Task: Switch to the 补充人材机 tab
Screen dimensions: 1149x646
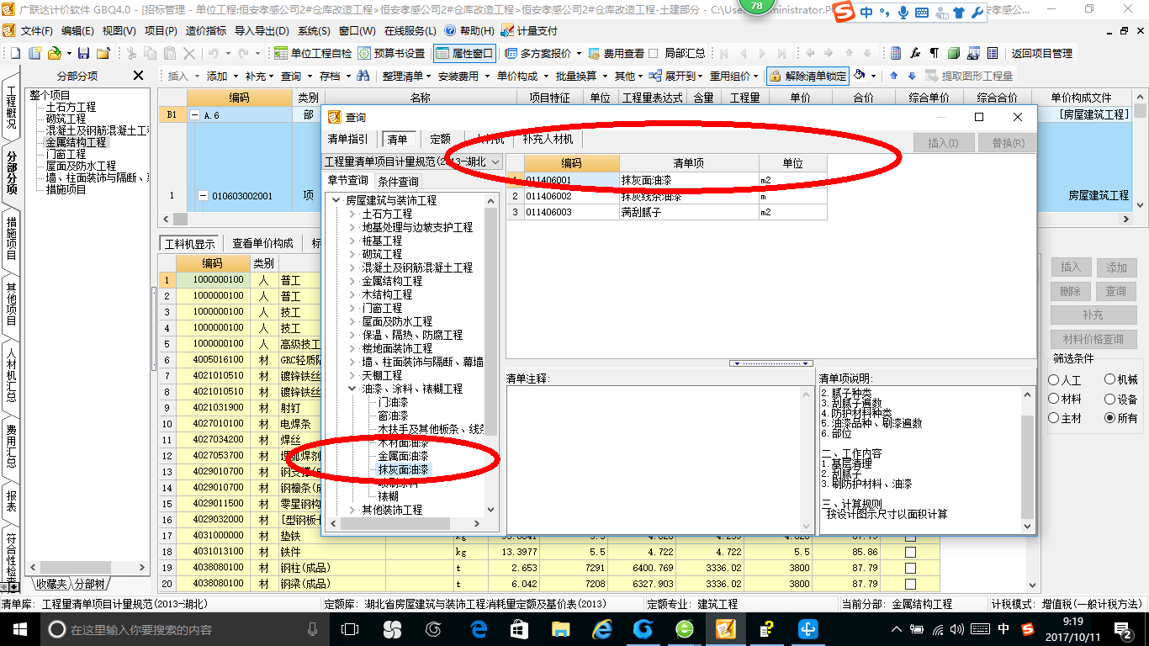Action: click(548, 139)
